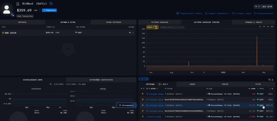
Task: Click the Ethereum badge on the avatar
Action: tap(12, 14)
